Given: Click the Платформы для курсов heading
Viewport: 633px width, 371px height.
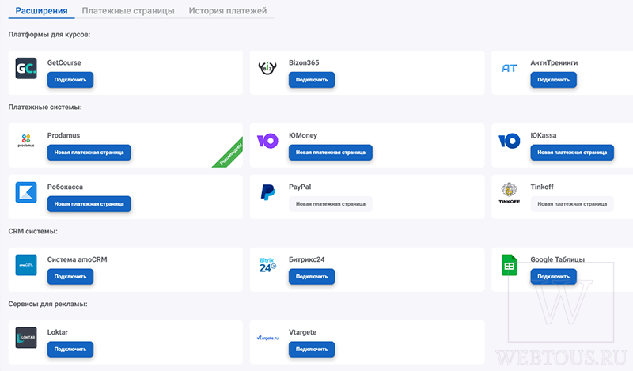Looking at the screenshot, I should click(49, 34).
